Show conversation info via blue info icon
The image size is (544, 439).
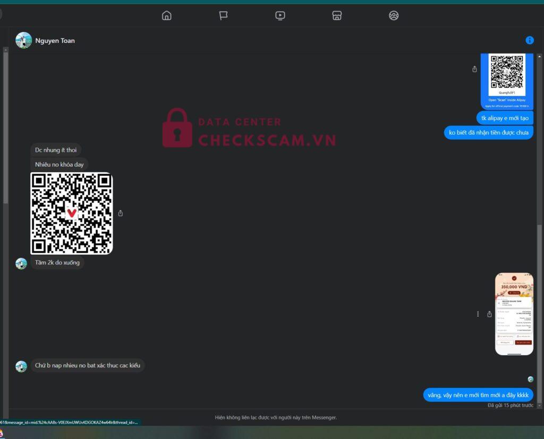(530, 40)
